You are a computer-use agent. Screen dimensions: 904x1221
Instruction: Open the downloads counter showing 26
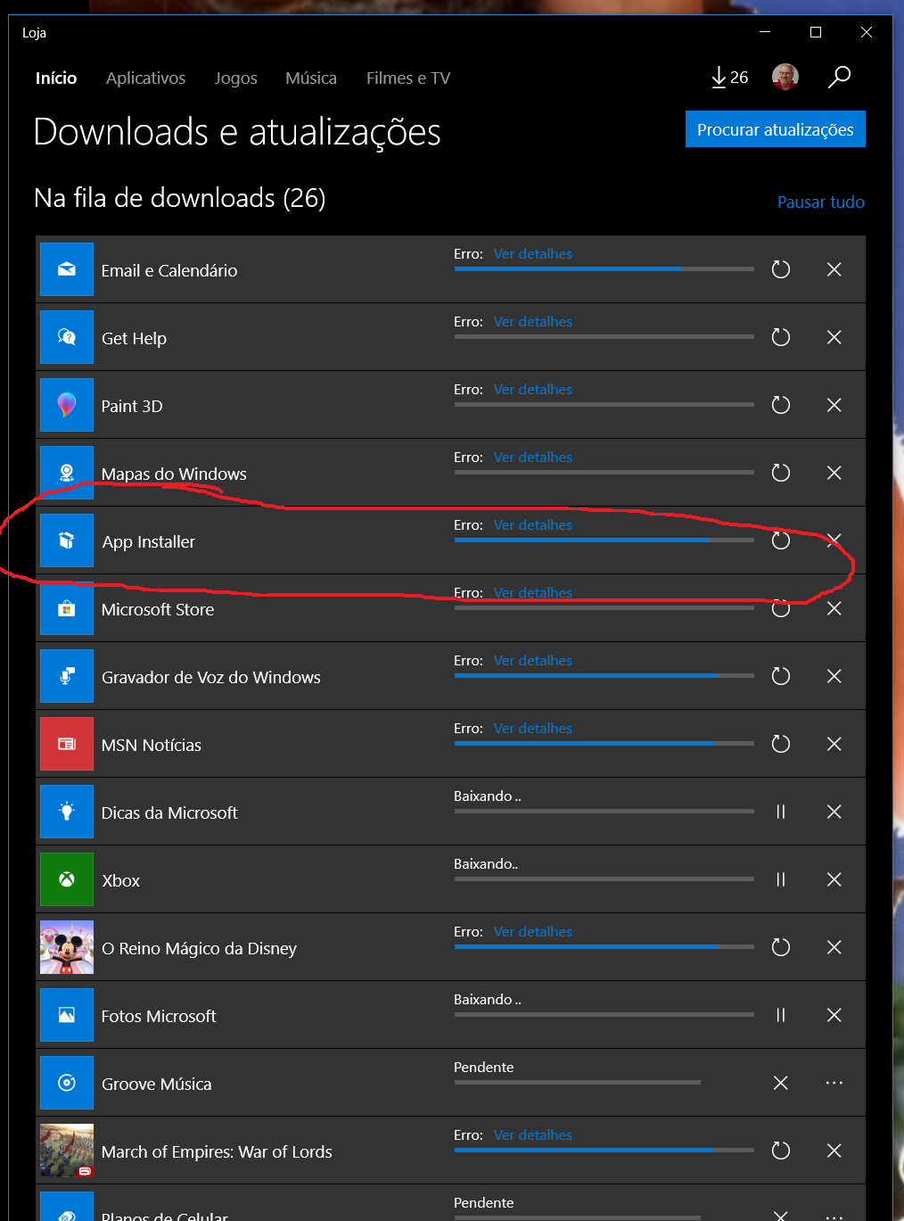tap(729, 78)
